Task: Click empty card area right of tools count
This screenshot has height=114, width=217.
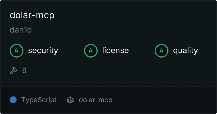Action: pyautogui.click(x=120, y=71)
